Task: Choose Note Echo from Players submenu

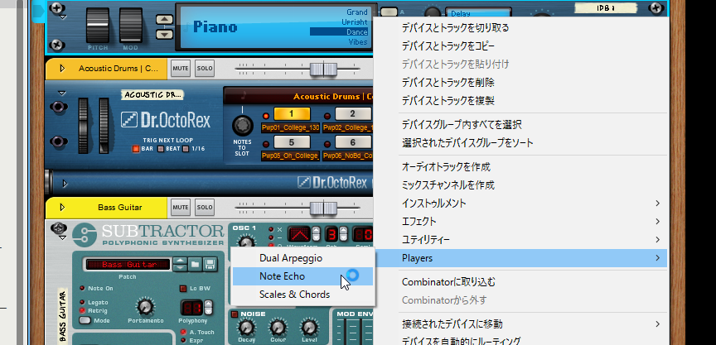Action: point(302,276)
